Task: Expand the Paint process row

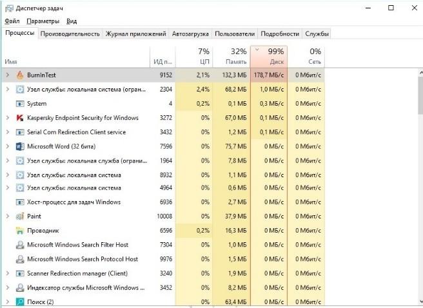Action: point(8,216)
